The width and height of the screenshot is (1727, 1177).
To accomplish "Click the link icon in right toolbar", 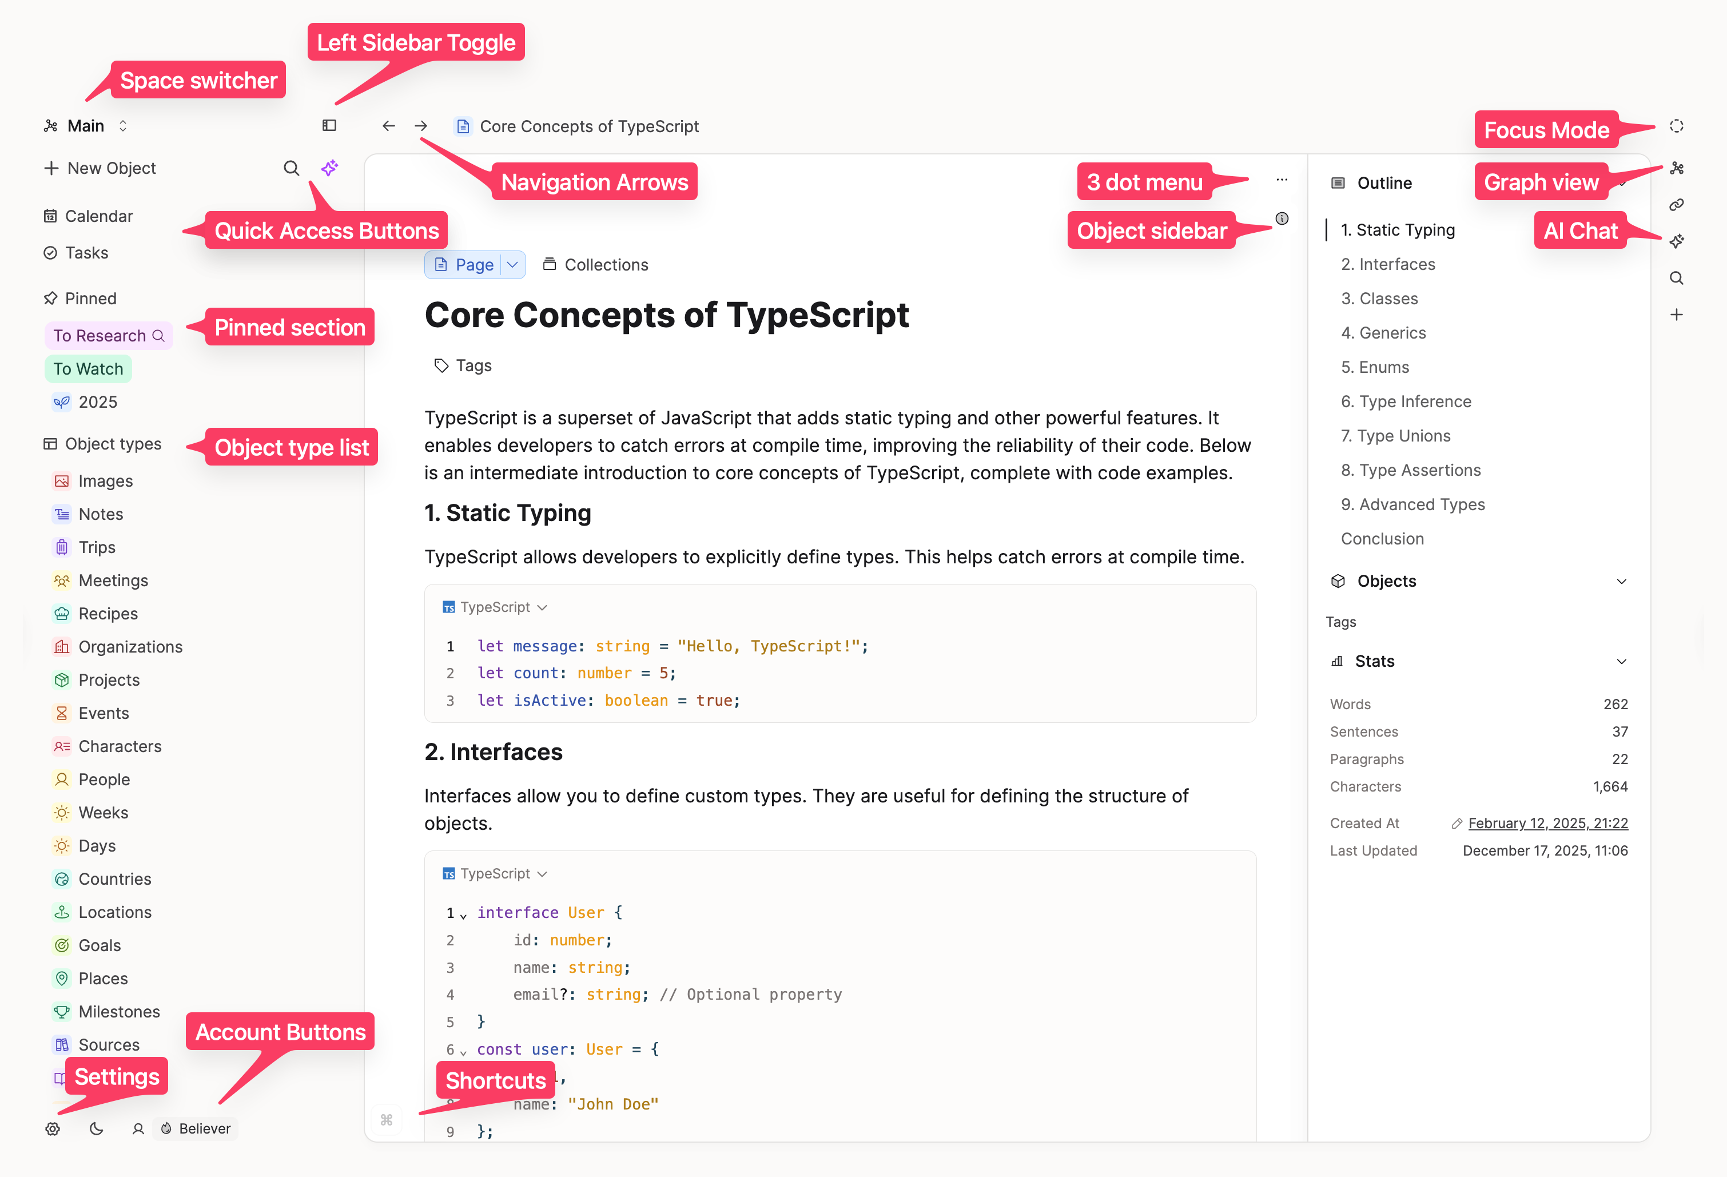I will 1677,204.
